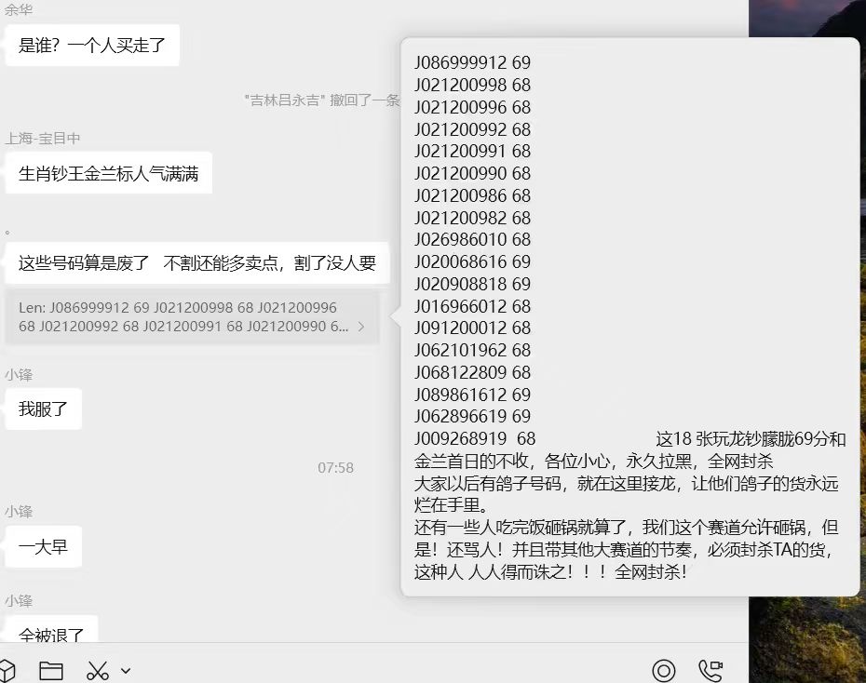
Task: Open the quoted message starting with Len: J086999912
Action: point(182,317)
